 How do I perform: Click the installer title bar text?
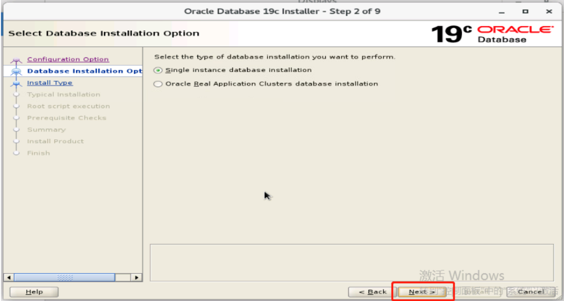tap(282, 11)
